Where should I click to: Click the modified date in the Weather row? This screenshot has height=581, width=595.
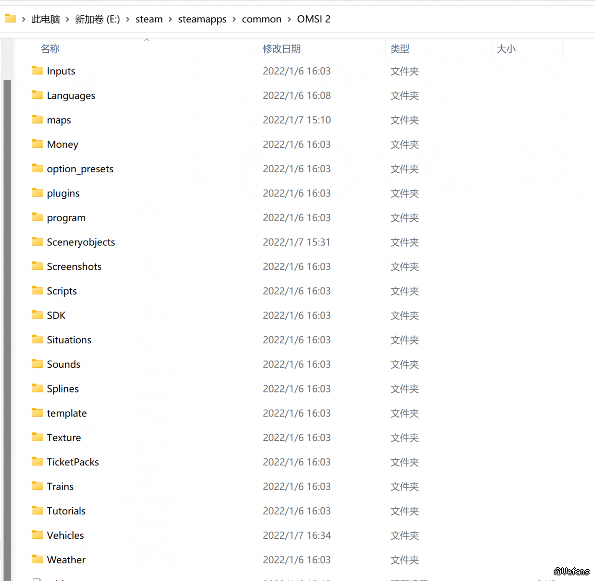tap(297, 560)
